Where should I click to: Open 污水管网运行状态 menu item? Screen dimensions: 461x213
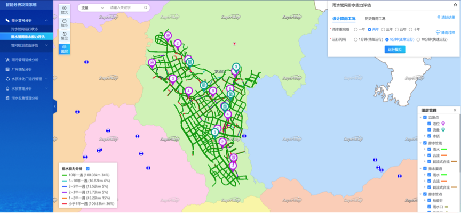pos(25,29)
